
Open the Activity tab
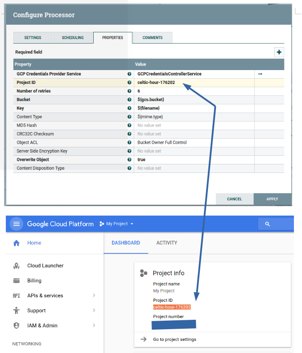pyautogui.click(x=167, y=243)
